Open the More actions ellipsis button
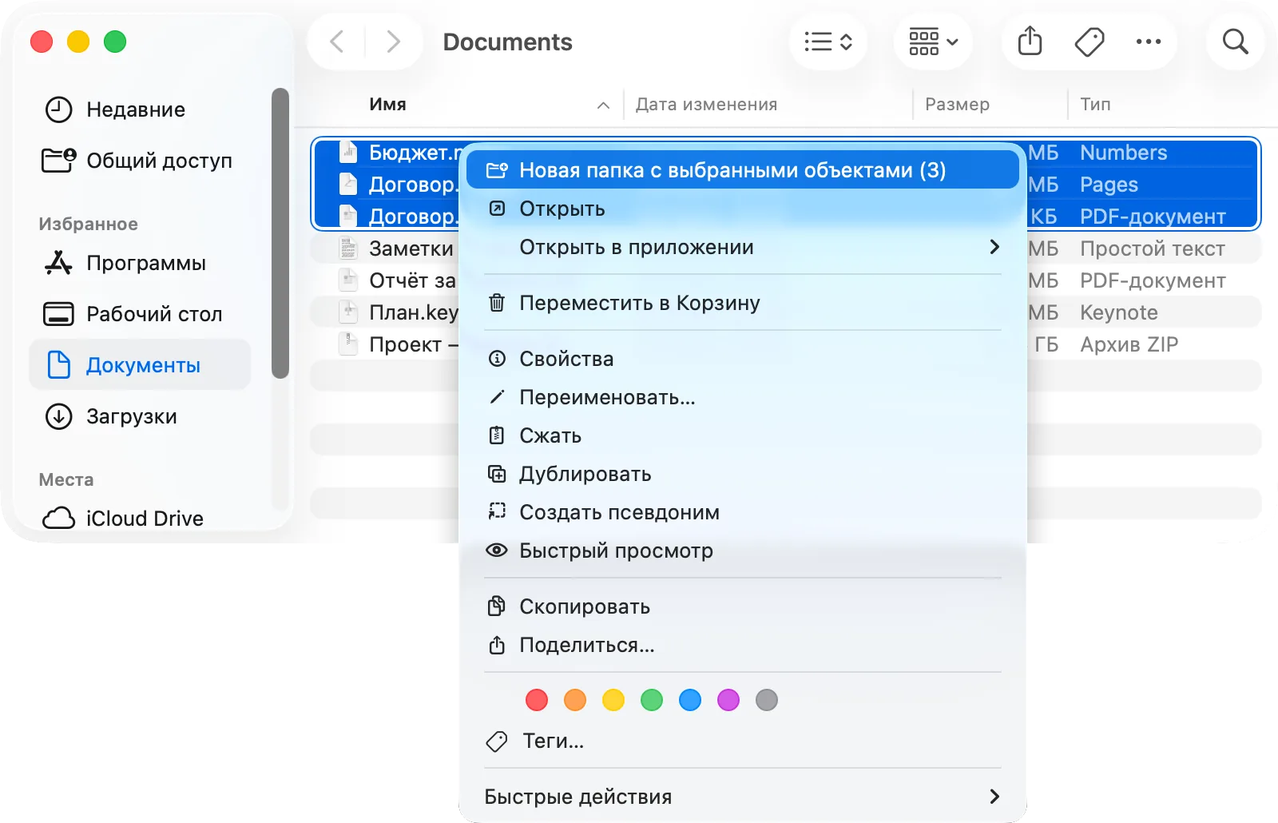Viewport: 1278px width, 823px height. click(x=1149, y=42)
